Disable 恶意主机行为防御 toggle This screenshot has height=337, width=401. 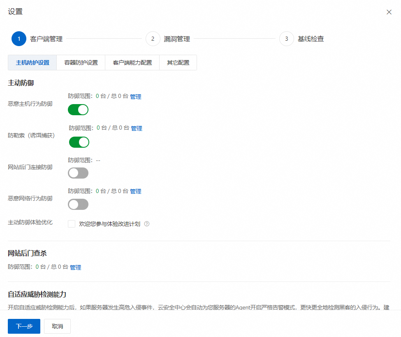pos(78,110)
